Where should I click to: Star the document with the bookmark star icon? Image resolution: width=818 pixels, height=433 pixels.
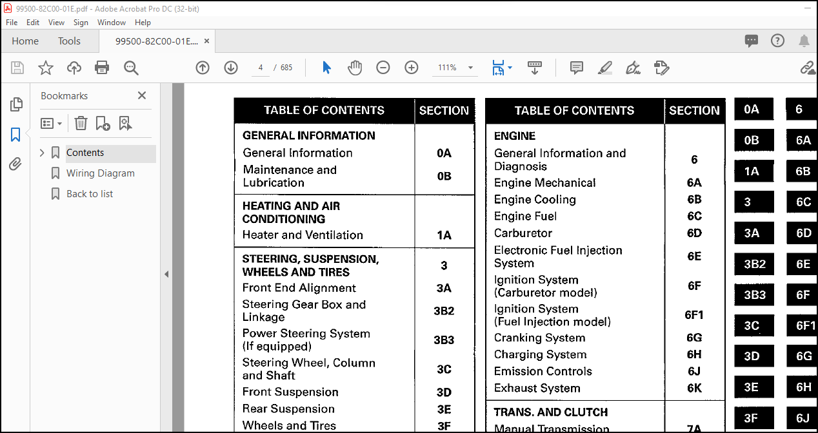pyautogui.click(x=46, y=68)
